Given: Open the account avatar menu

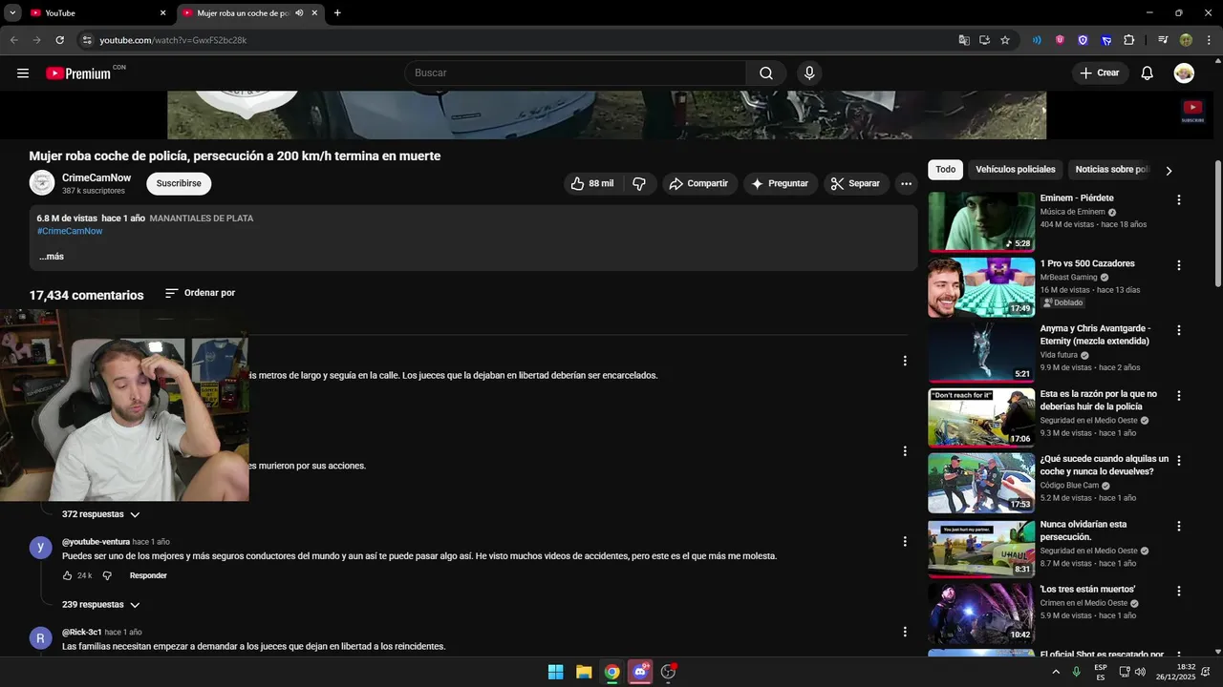Looking at the screenshot, I should tap(1184, 73).
